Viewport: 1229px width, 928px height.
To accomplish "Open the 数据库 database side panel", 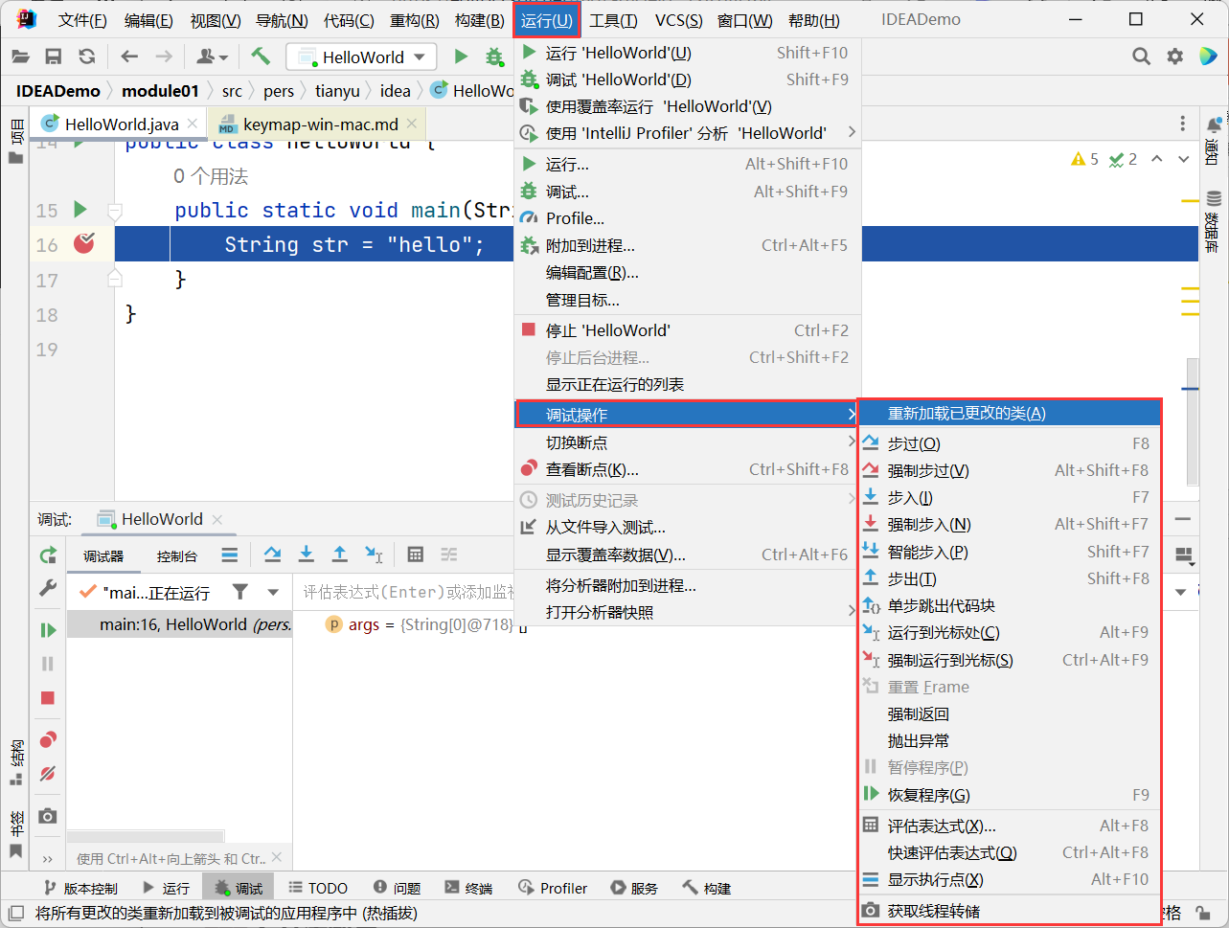I will click(x=1213, y=221).
